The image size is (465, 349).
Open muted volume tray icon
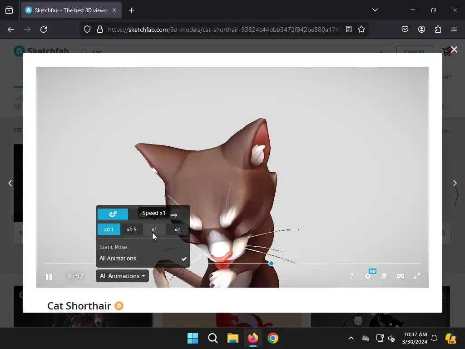(392, 338)
